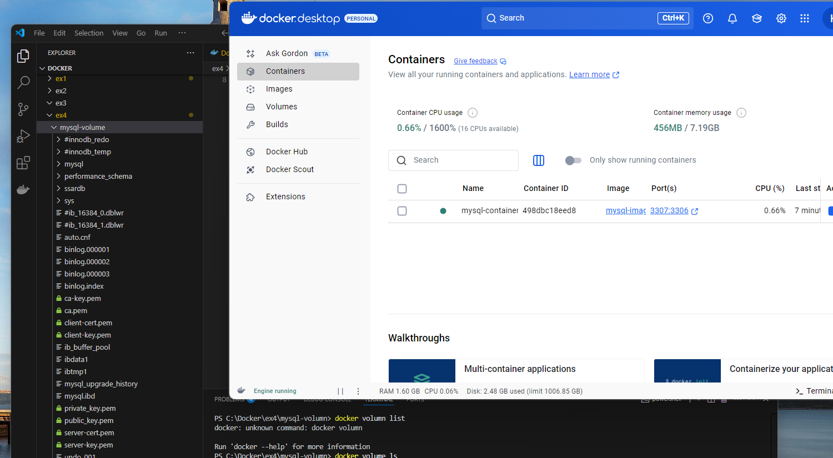Enable the Only show running containers toggle

pos(573,160)
